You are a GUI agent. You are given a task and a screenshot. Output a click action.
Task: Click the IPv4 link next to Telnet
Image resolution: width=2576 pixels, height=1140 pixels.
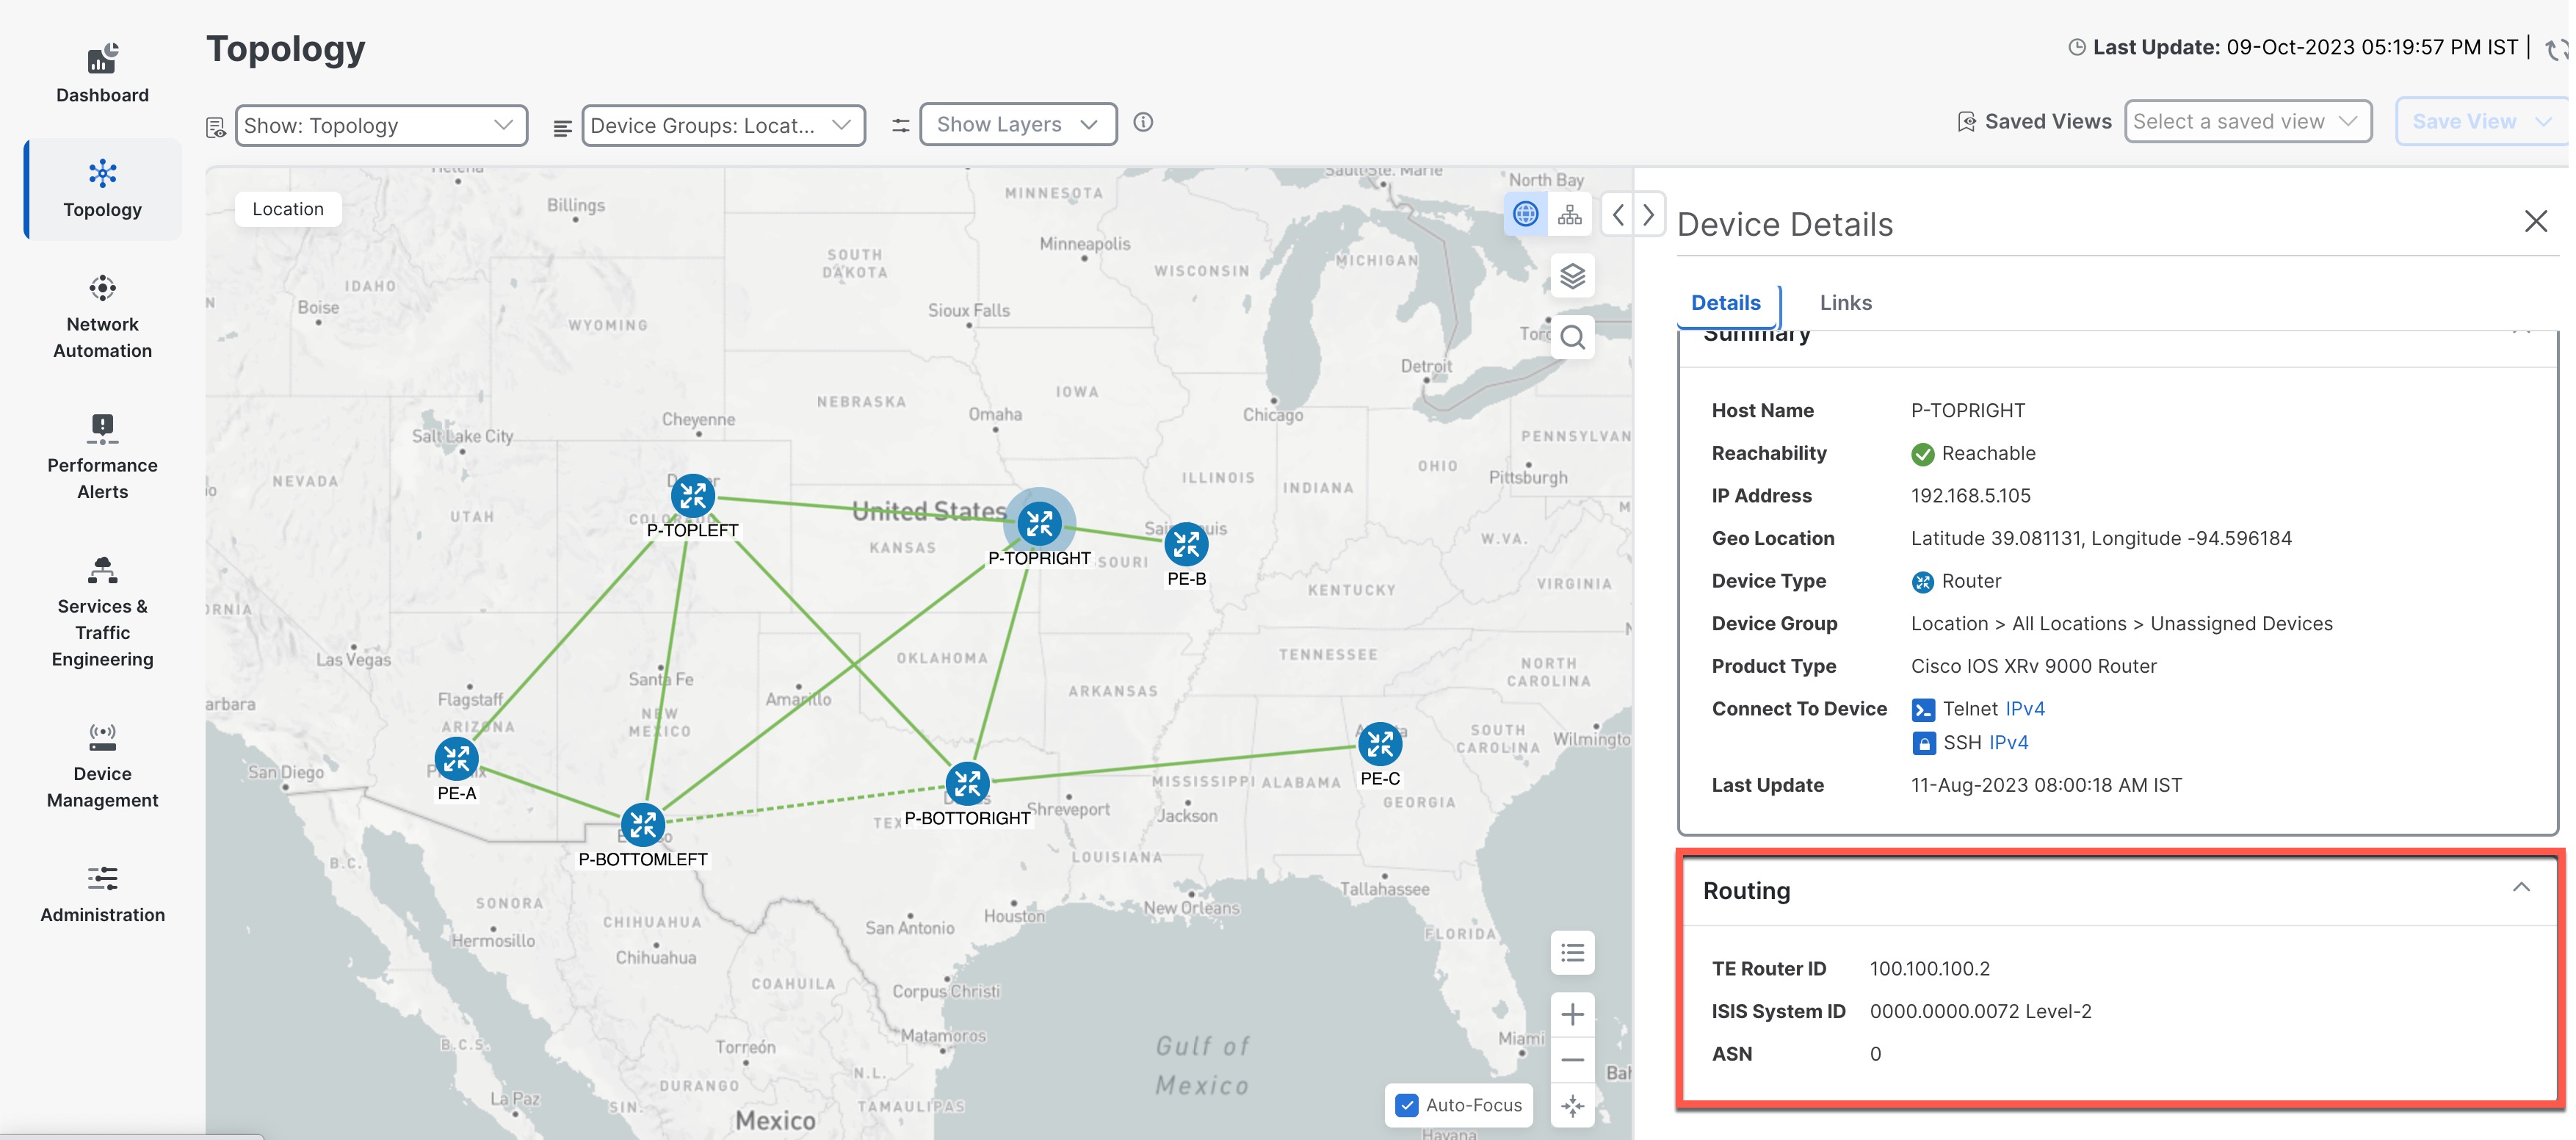[2026, 708]
